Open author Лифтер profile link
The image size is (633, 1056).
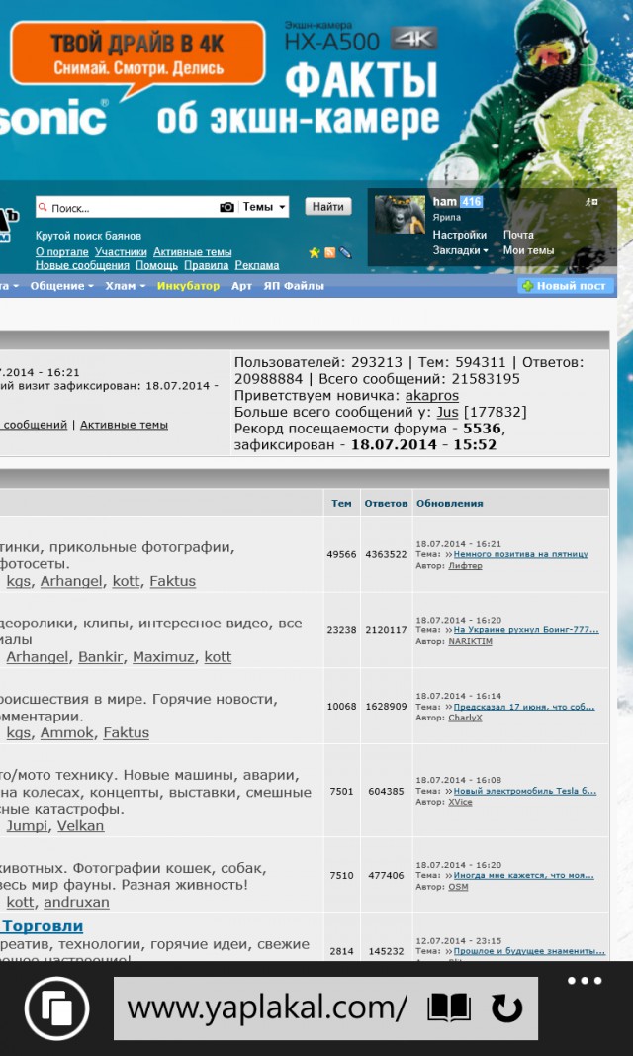pyautogui.click(x=465, y=566)
